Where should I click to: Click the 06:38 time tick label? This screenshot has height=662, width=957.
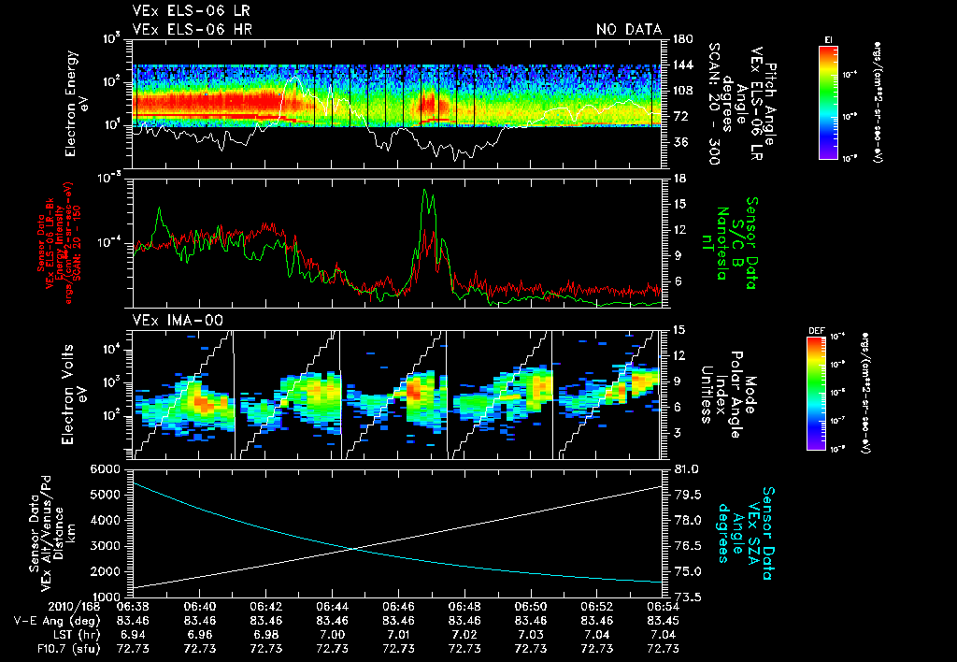point(133,608)
